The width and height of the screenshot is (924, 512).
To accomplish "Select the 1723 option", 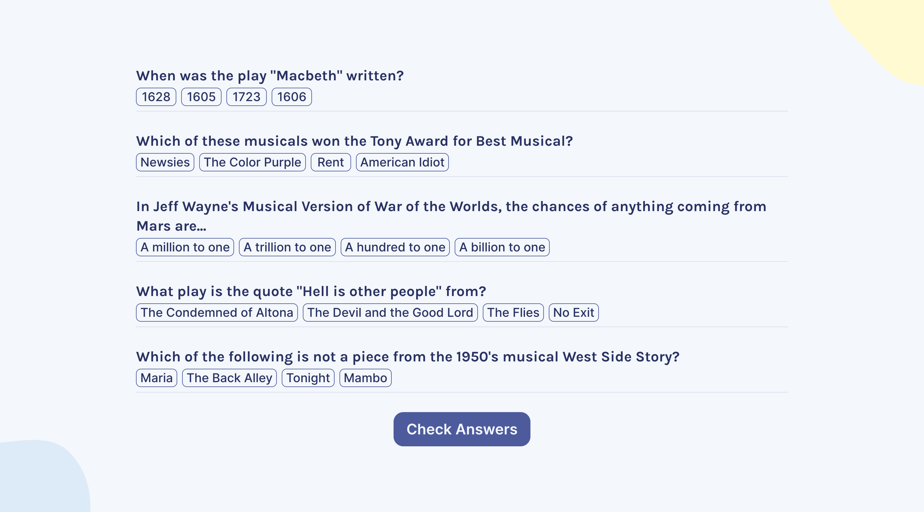I will [x=246, y=97].
